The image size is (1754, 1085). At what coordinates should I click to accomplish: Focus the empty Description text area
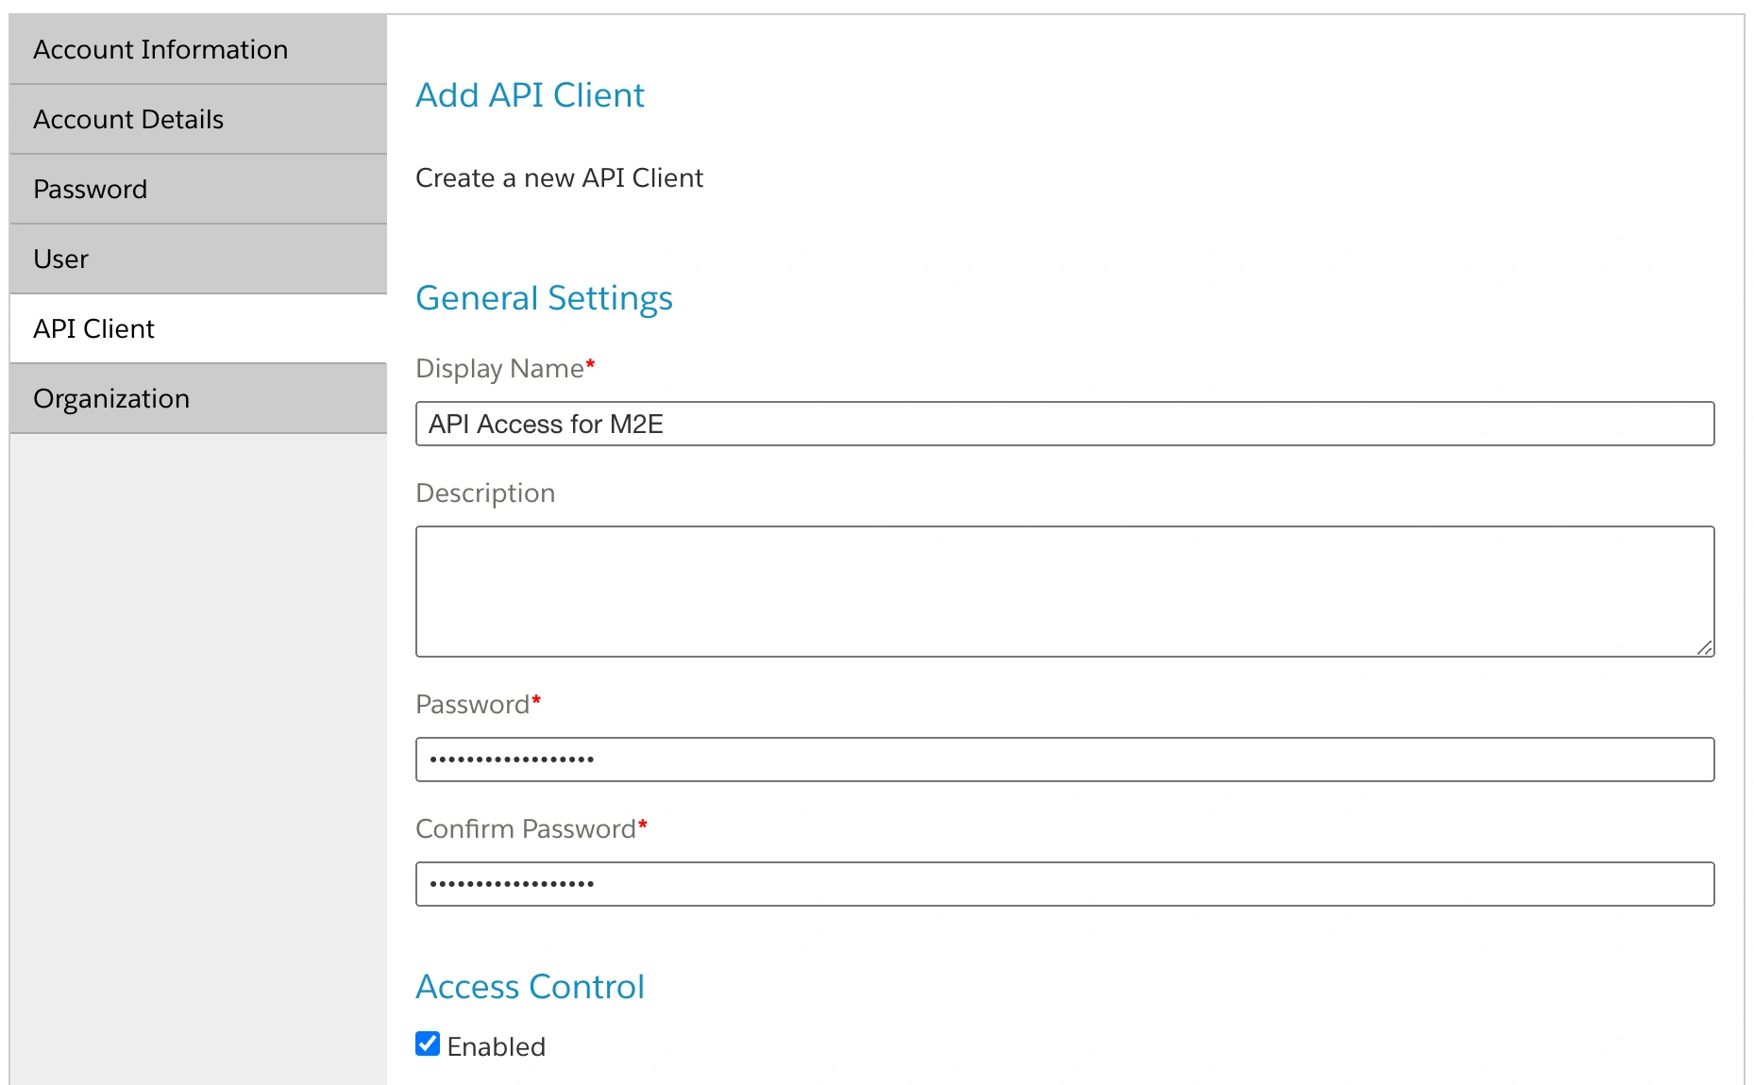click(1064, 591)
